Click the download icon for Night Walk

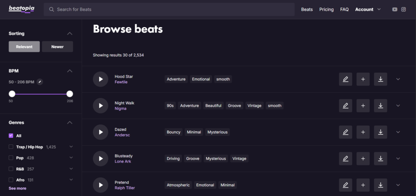pos(380,106)
